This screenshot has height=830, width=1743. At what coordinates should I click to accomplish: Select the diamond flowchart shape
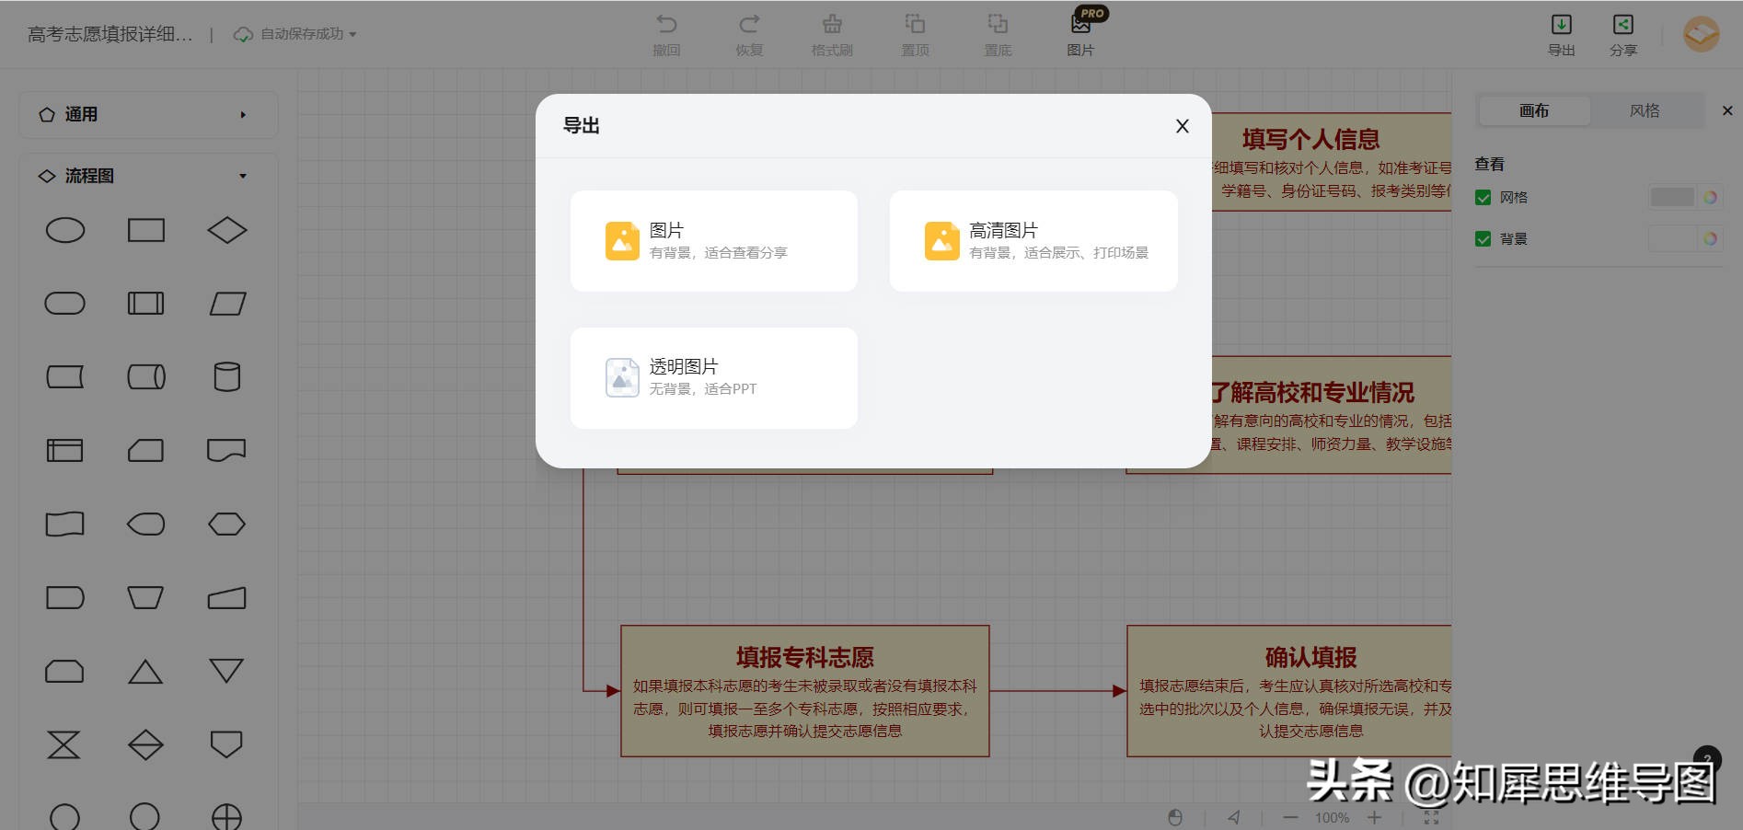point(226,229)
